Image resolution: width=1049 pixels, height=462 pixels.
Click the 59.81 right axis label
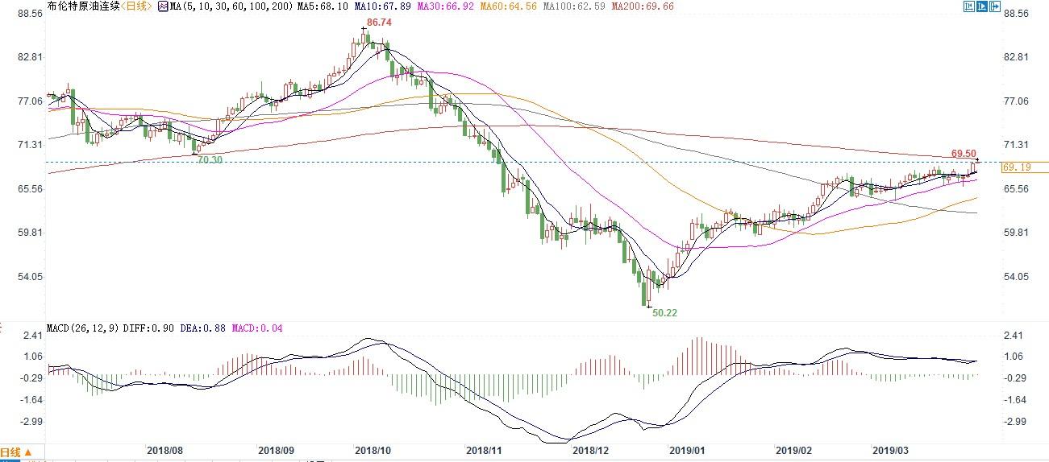coord(1018,233)
